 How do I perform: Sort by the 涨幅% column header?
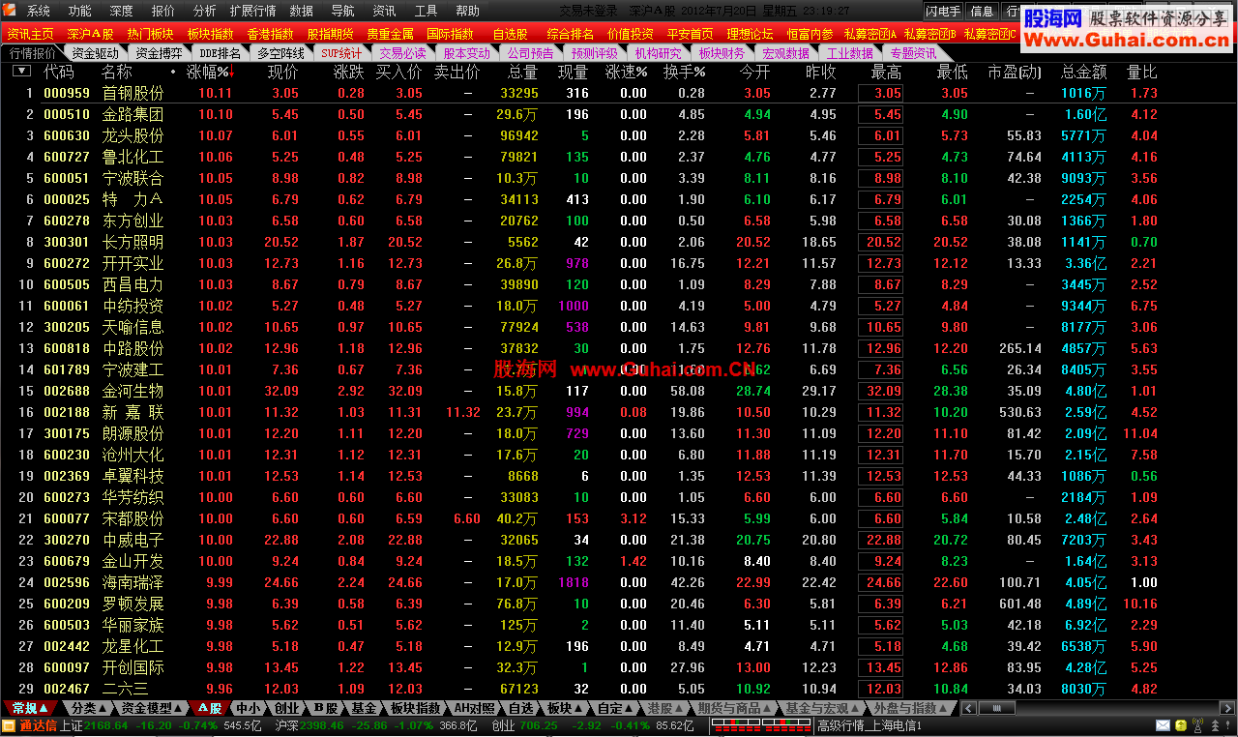tap(209, 73)
